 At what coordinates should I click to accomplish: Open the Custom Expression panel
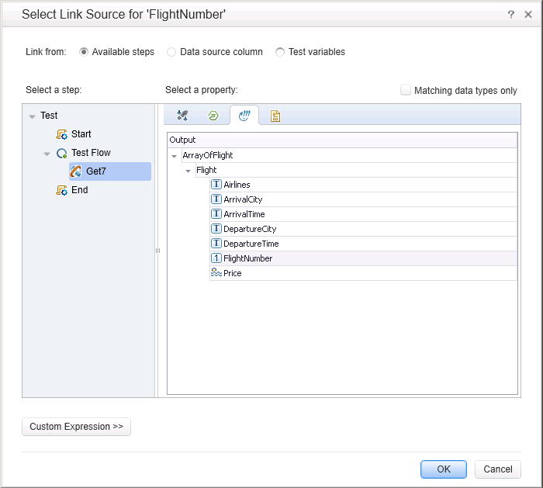pos(76,427)
